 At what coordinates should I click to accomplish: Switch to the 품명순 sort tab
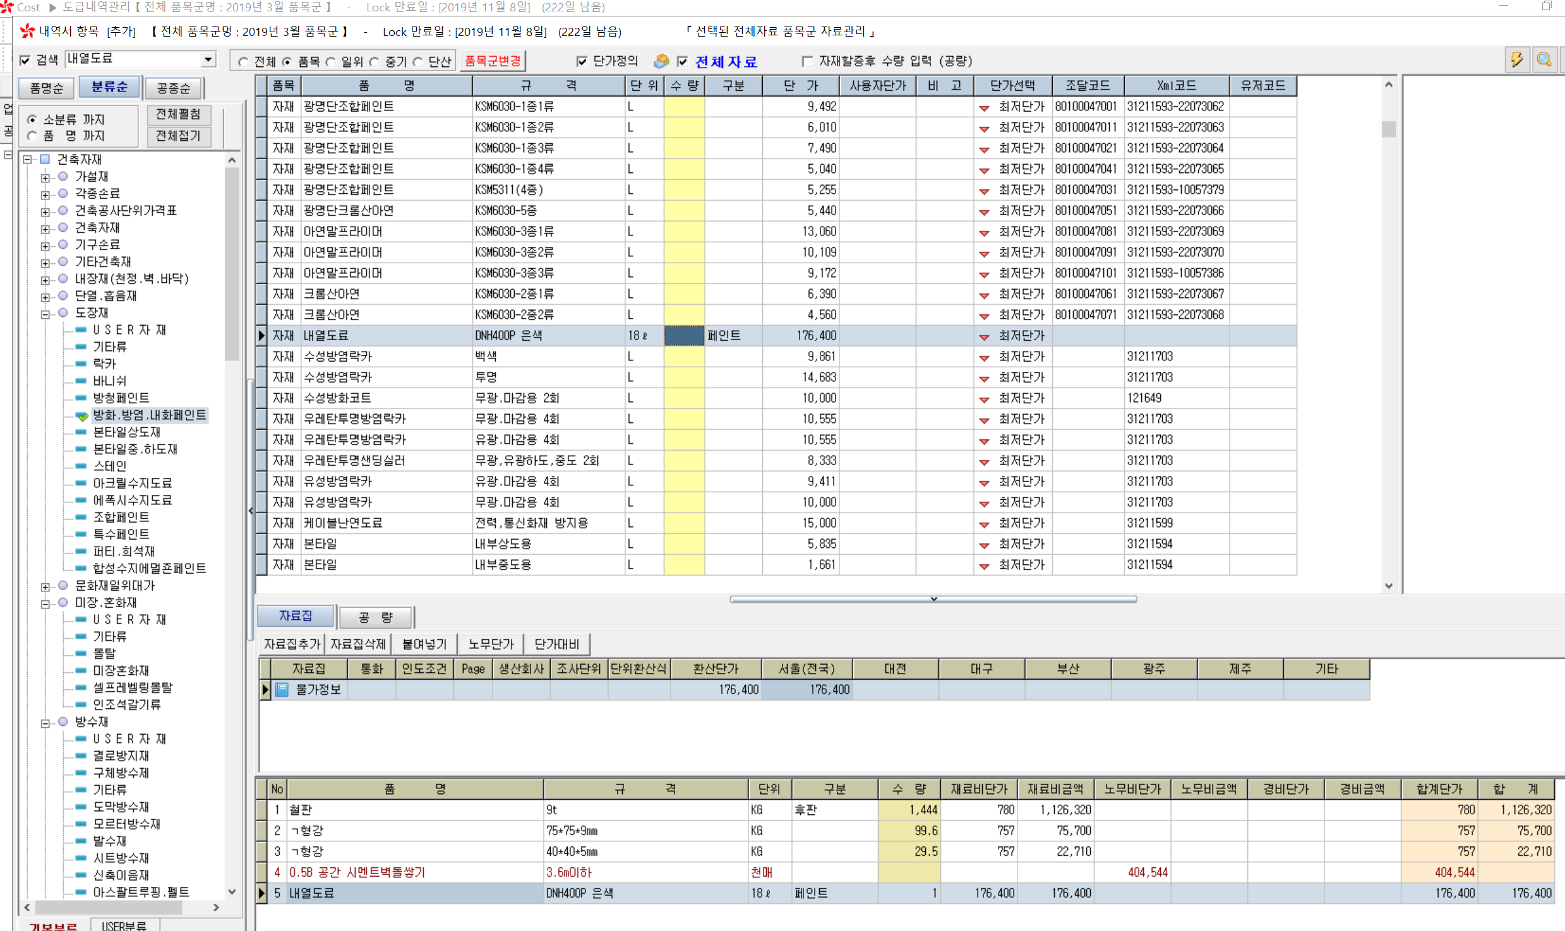pyautogui.click(x=46, y=88)
